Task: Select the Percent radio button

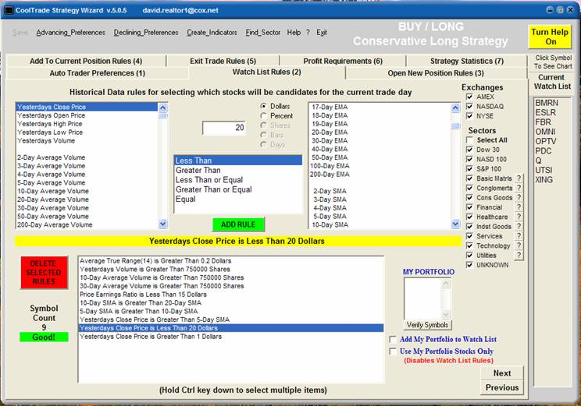Action: tap(263, 116)
